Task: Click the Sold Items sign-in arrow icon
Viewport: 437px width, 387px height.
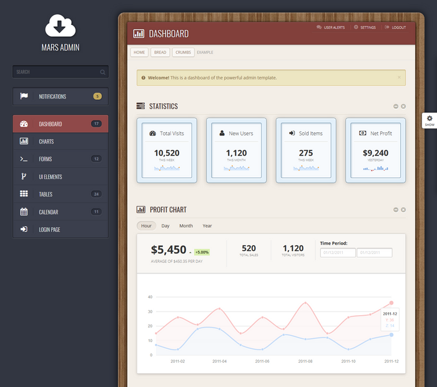Action: pos(292,133)
